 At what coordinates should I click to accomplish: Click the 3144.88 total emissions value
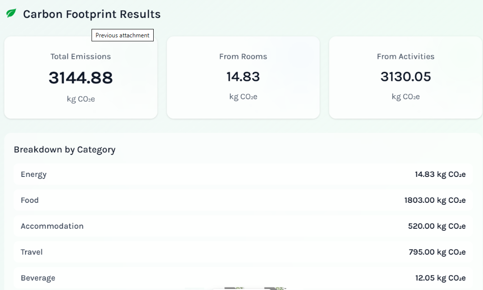(81, 78)
